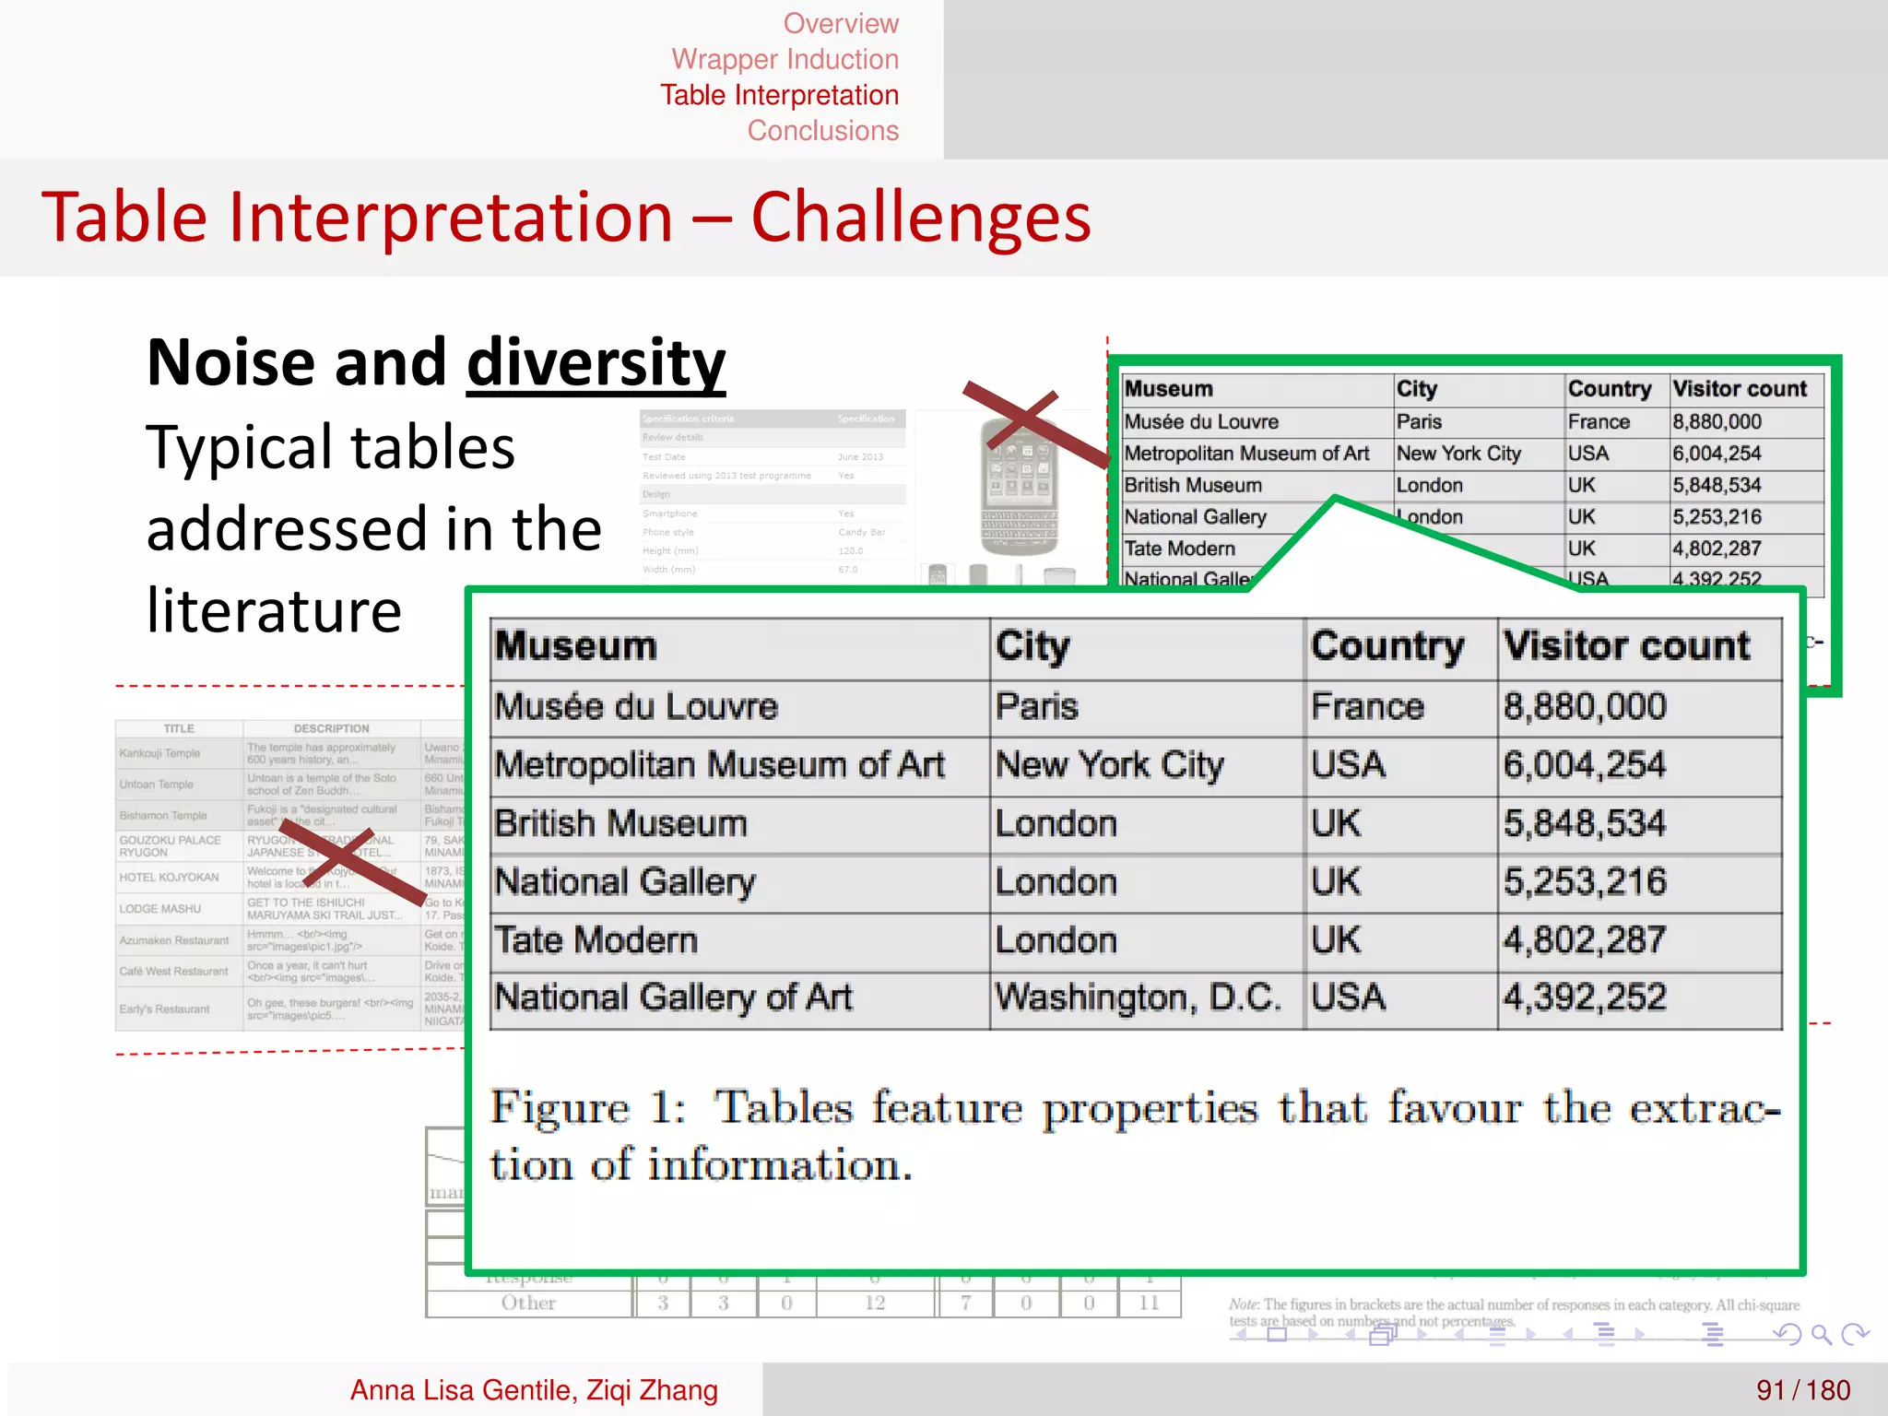The height and width of the screenshot is (1416, 1888).
Task: Click the go-back curved arrow icon
Action: pos(1788,1333)
